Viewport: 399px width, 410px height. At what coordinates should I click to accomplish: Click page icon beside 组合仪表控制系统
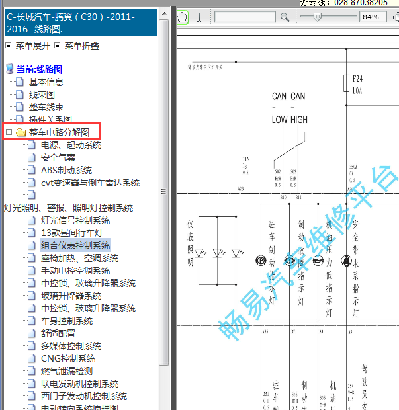click(x=32, y=245)
